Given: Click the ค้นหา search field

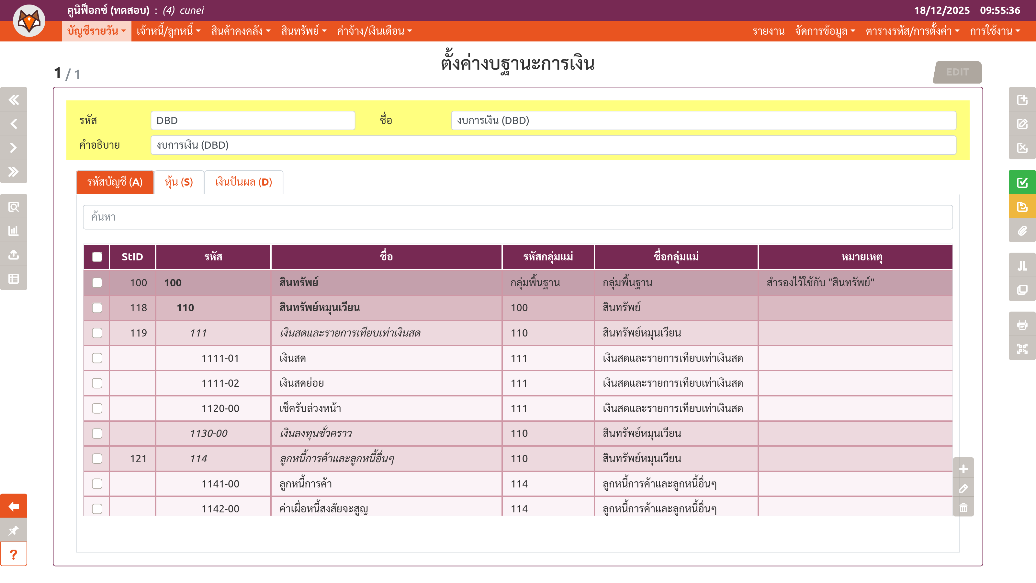Looking at the screenshot, I should (518, 217).
